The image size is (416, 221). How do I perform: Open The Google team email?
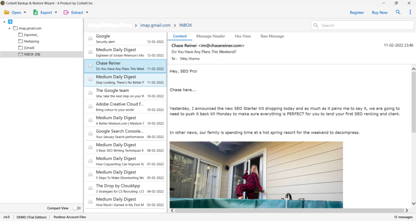(126, 93)
